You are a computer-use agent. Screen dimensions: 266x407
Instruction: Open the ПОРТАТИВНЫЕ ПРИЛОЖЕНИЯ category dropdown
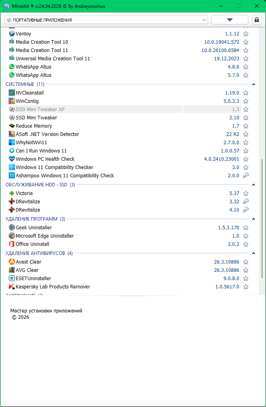click(106, 20)
